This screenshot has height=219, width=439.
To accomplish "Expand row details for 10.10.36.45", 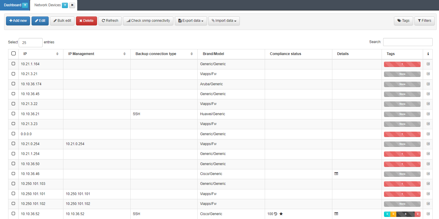I will (428, 94).
